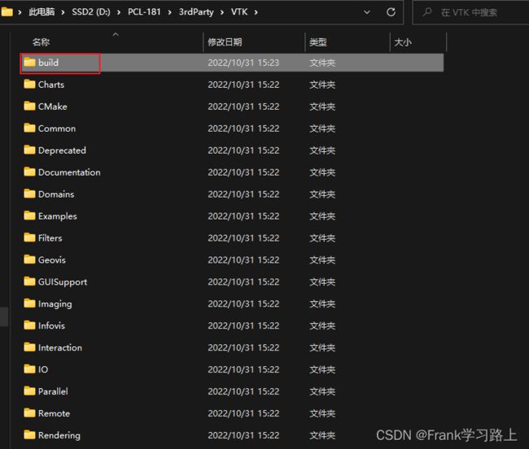529x449 pixels.
Task: Select the Infovis folder name
Action: pos(51,325)
